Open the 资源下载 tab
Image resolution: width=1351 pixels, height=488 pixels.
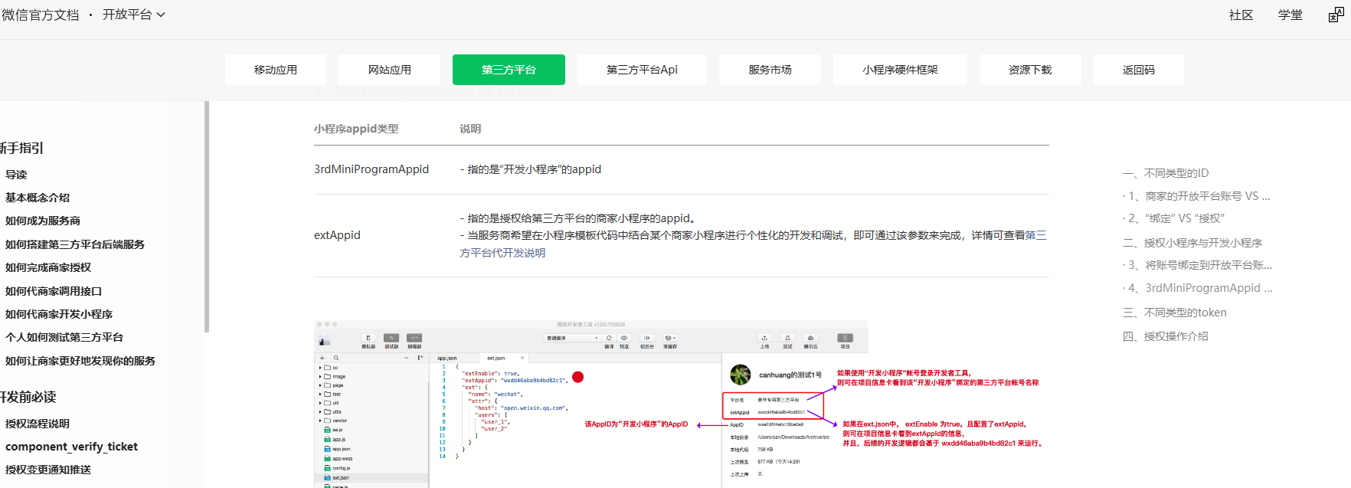pyautogui.click(x=1030, y=70)
